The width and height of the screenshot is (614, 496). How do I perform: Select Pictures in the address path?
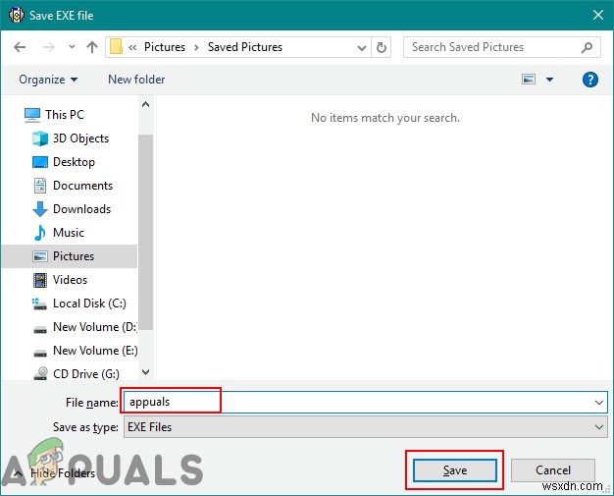165,47
